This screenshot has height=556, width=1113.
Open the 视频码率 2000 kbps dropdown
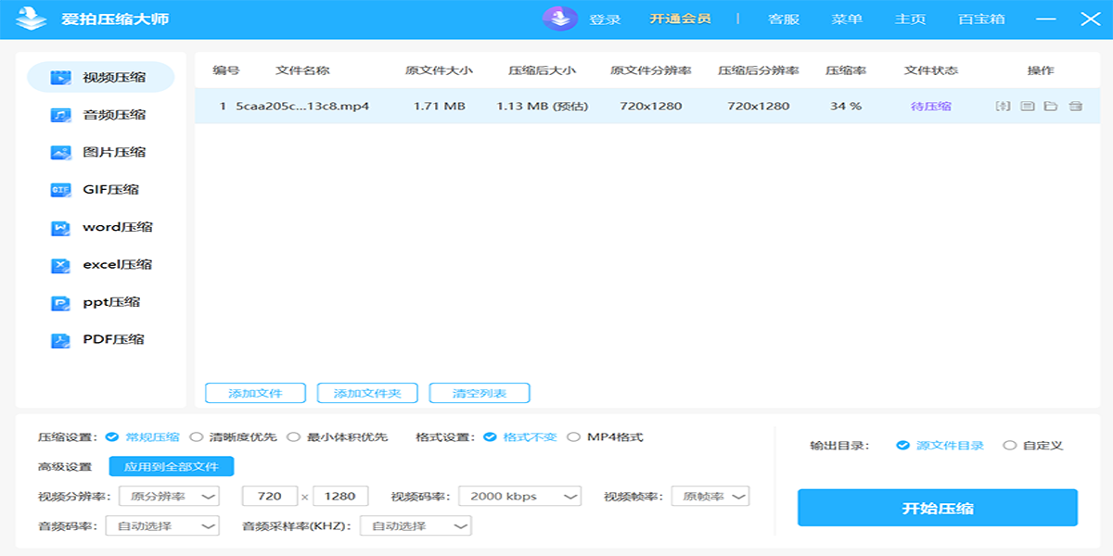click(x=520, y=496)
